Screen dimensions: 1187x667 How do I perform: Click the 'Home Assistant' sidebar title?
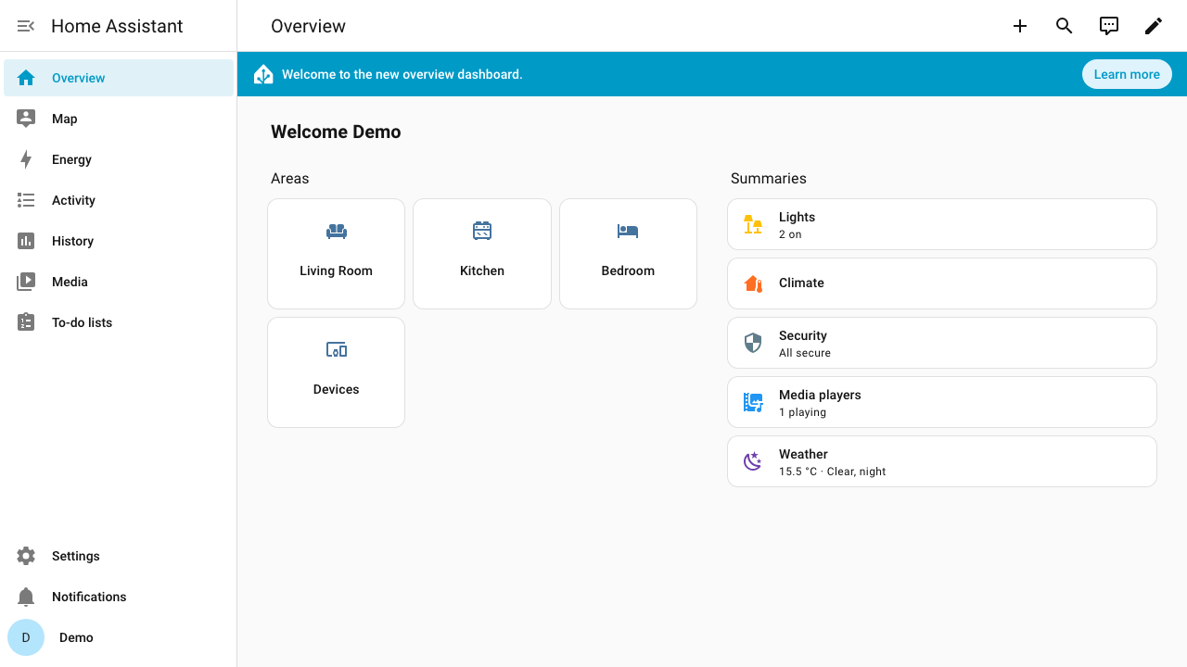[x=117, y=26]
